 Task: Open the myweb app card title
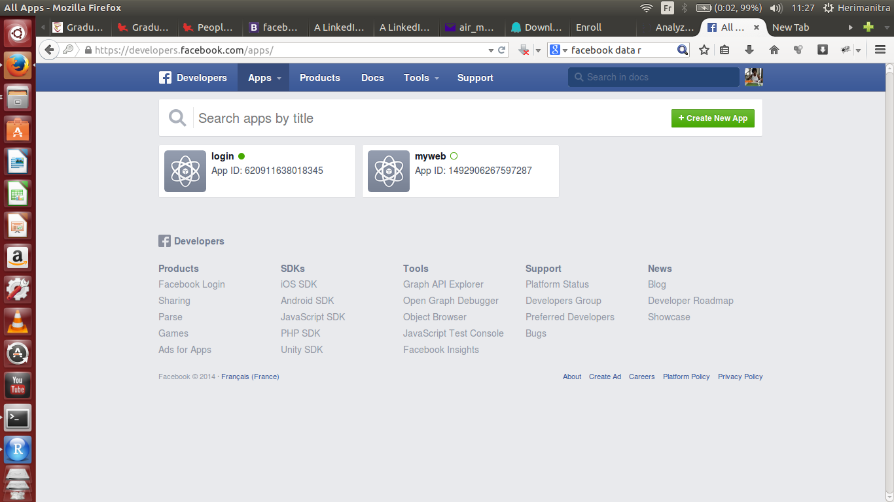[430, 156]
